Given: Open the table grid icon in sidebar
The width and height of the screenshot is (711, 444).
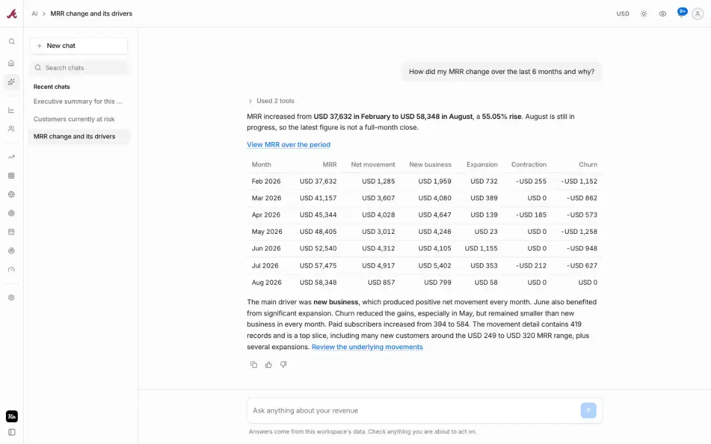Looking at the screenshot, I should click(x=11, y=176).
